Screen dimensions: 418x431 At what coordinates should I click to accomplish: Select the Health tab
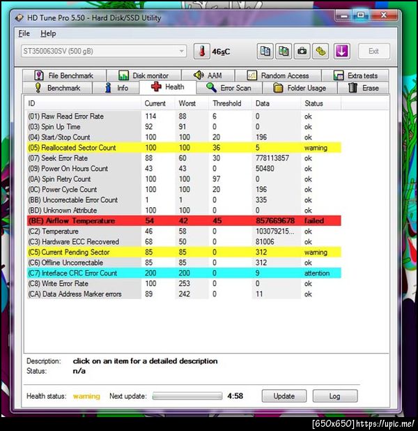click(x=168, y=87)
